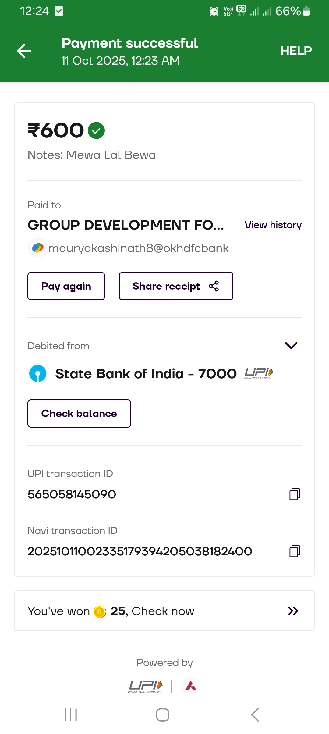The image size is (329, 734).
Task: Tap the back arrow in header
Action: 24,51
